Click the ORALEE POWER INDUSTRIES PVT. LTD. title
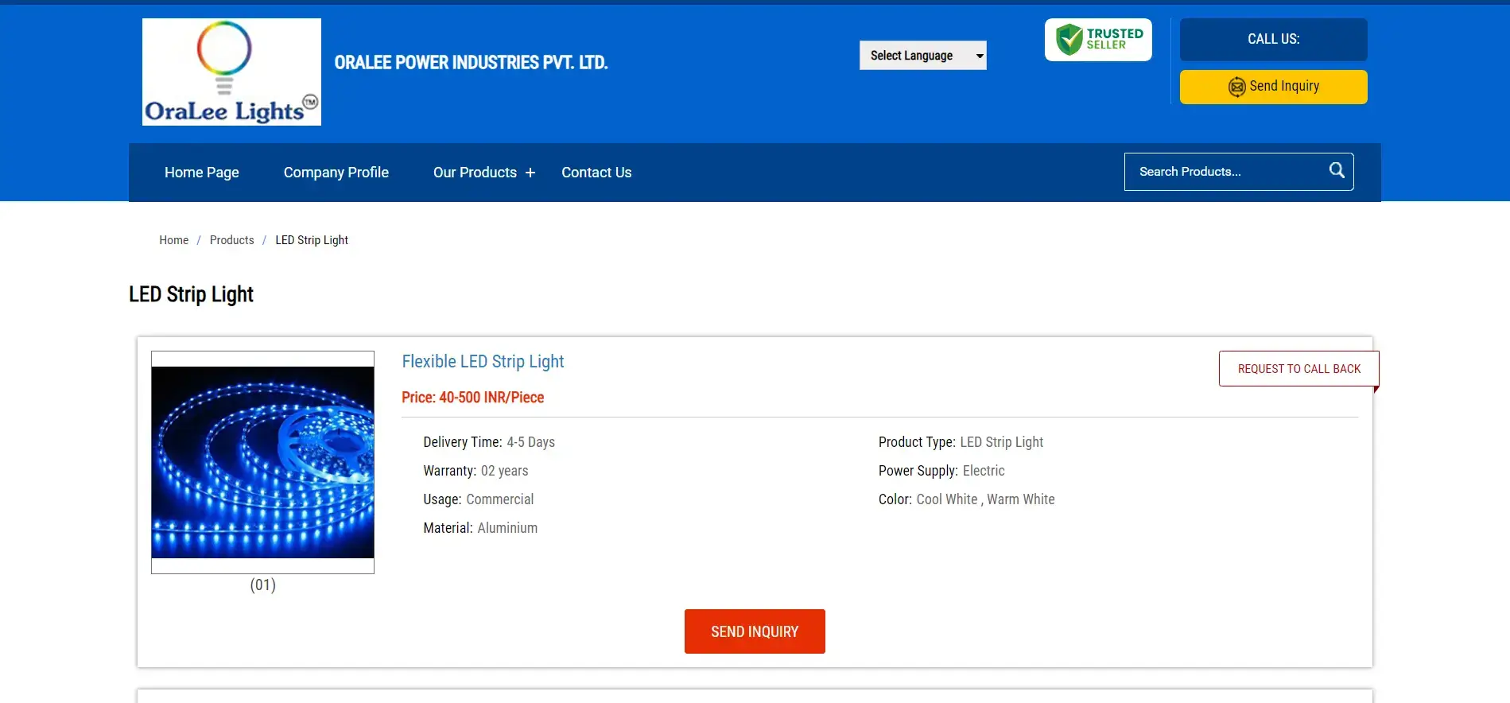 coord(471,63)
